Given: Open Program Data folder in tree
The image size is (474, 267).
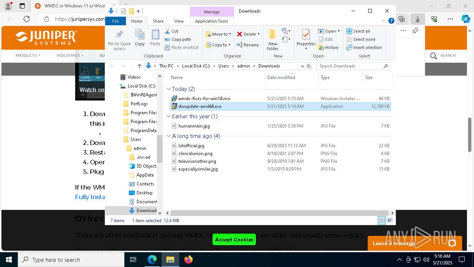Looking at the screenshot, I should [140, 131].
